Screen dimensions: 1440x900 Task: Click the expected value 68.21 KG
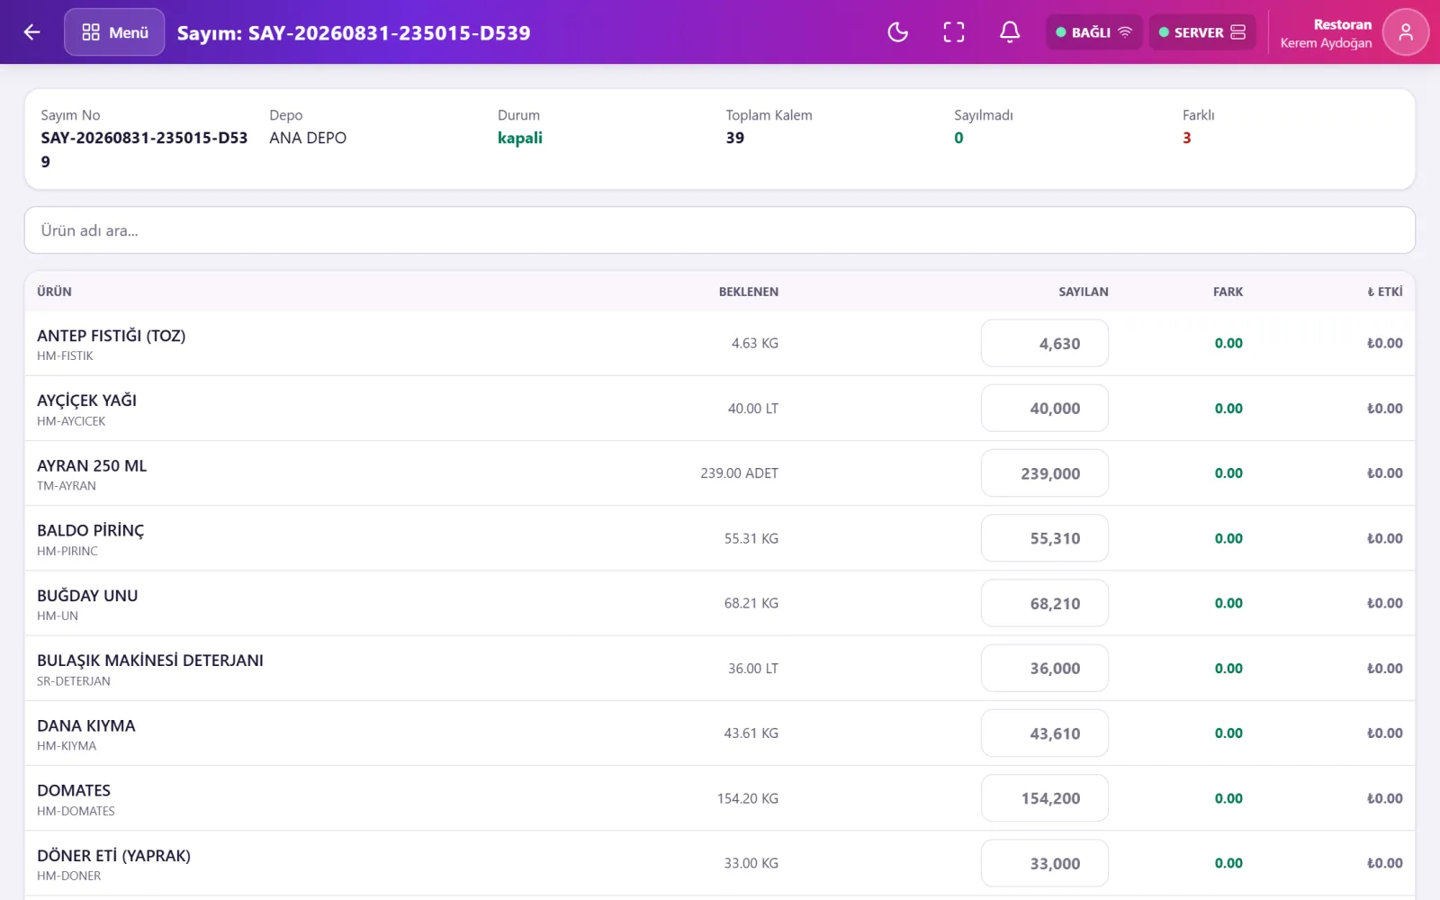pyautogui.click(x=751, y=603)
